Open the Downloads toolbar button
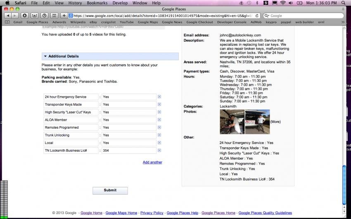Screen dimensions: 351x219 click(x=25, y=16)
